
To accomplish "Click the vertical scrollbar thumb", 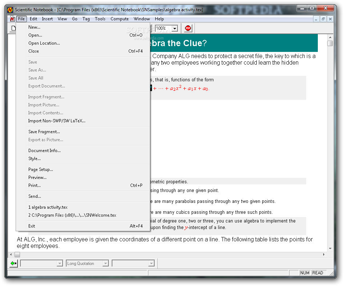I will (330, 43).
